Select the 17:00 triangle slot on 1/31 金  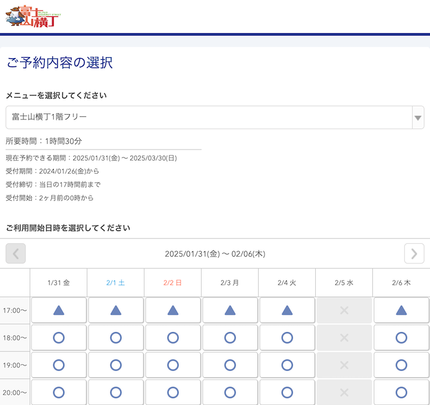tap(58, 310)
